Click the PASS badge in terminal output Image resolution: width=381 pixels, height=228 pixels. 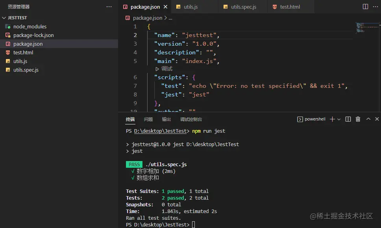tap(134, 165)
